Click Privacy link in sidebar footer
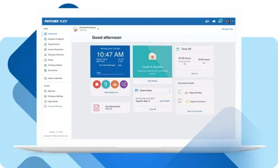The width and height of the screenshot is (278, 168). (60, 132)
